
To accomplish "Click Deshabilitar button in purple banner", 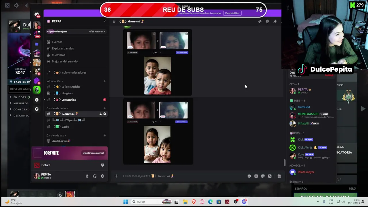I will click(232, 13).
